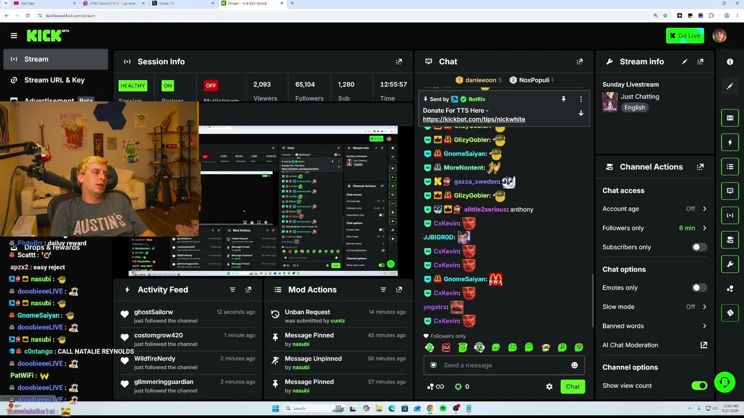
Task: Open a new browser tab
Action: (292, 3)
